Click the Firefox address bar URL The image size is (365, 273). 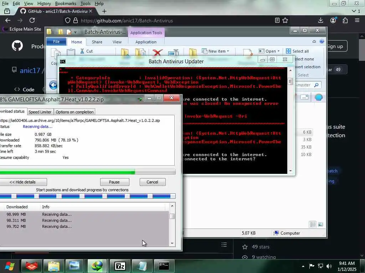127,21
